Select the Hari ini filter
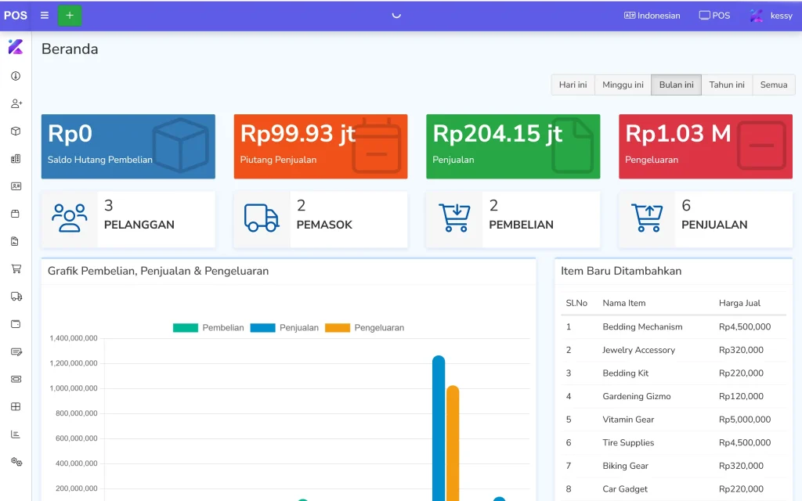 pos(573,85)
